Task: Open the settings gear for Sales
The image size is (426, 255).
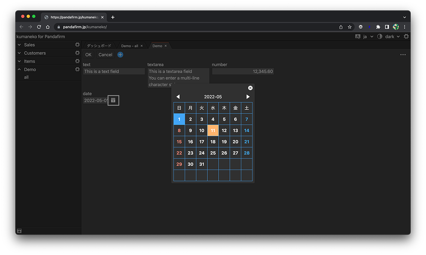Action: pyautogui.click(x=77, y=45)
